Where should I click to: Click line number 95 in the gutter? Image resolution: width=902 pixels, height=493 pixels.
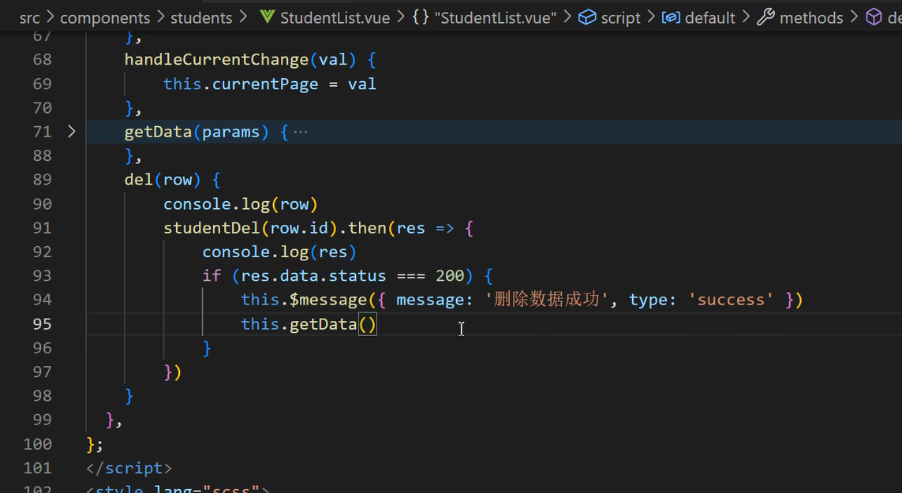coord(42,324)
